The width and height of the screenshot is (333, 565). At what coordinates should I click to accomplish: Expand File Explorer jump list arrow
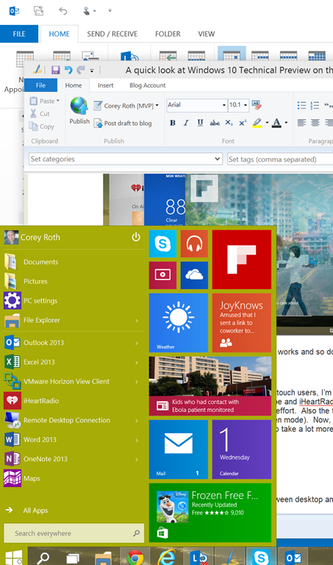point(137,320)
